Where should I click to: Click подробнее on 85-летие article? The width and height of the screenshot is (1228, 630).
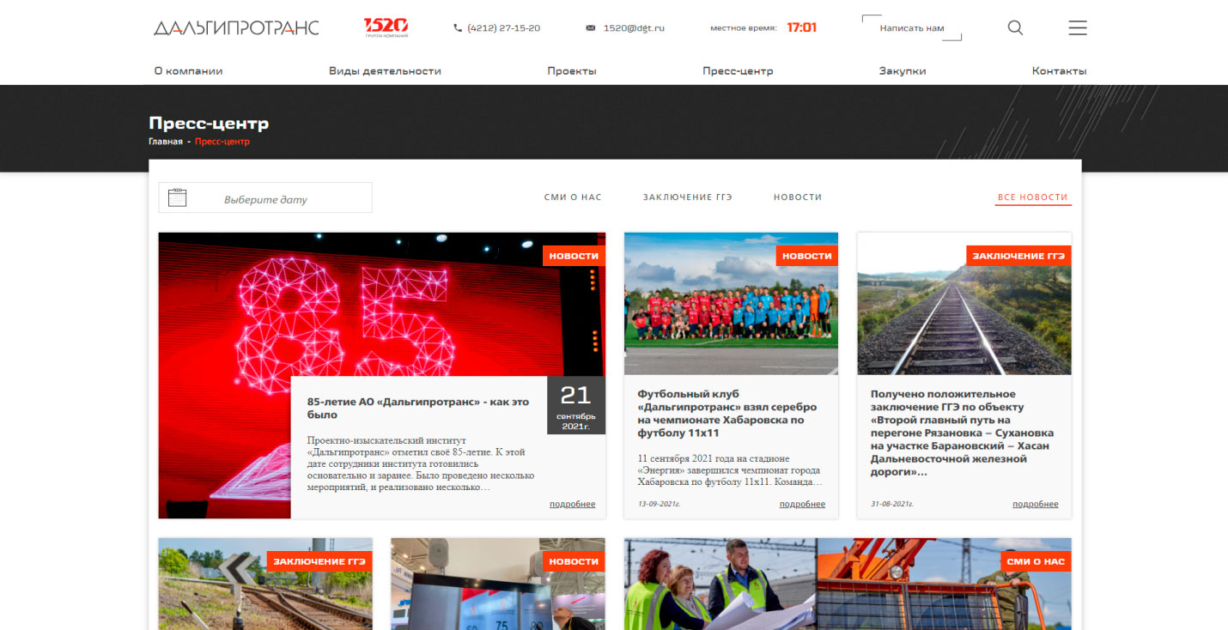(573, 504)
